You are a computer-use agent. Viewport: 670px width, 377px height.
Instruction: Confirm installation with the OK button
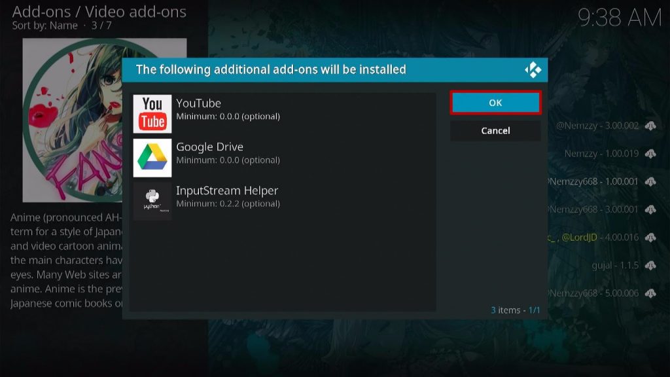495,103
